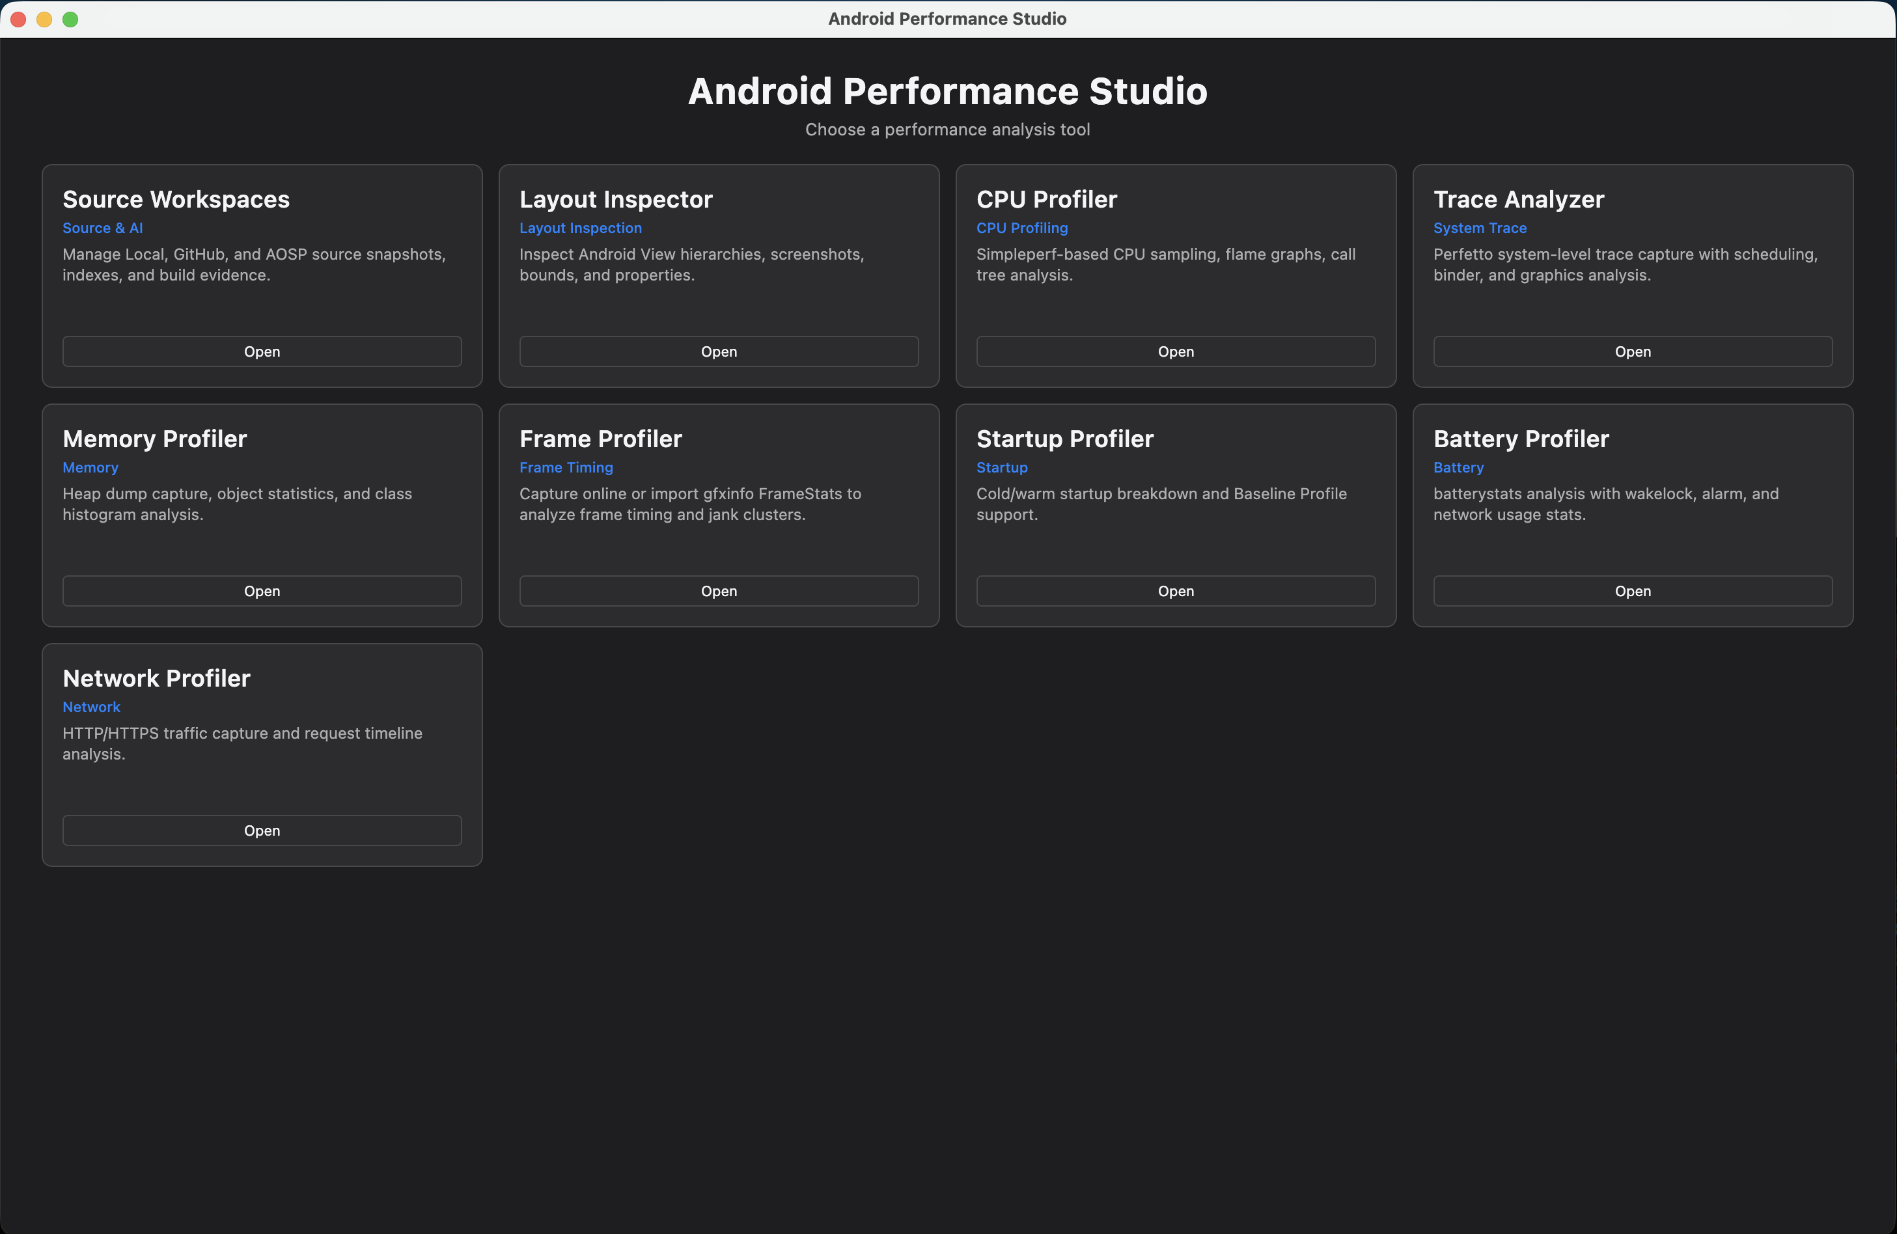This screenshot has height=1234, width=1897.
Task: Click the Network Profiler card title
Action: 156,678
